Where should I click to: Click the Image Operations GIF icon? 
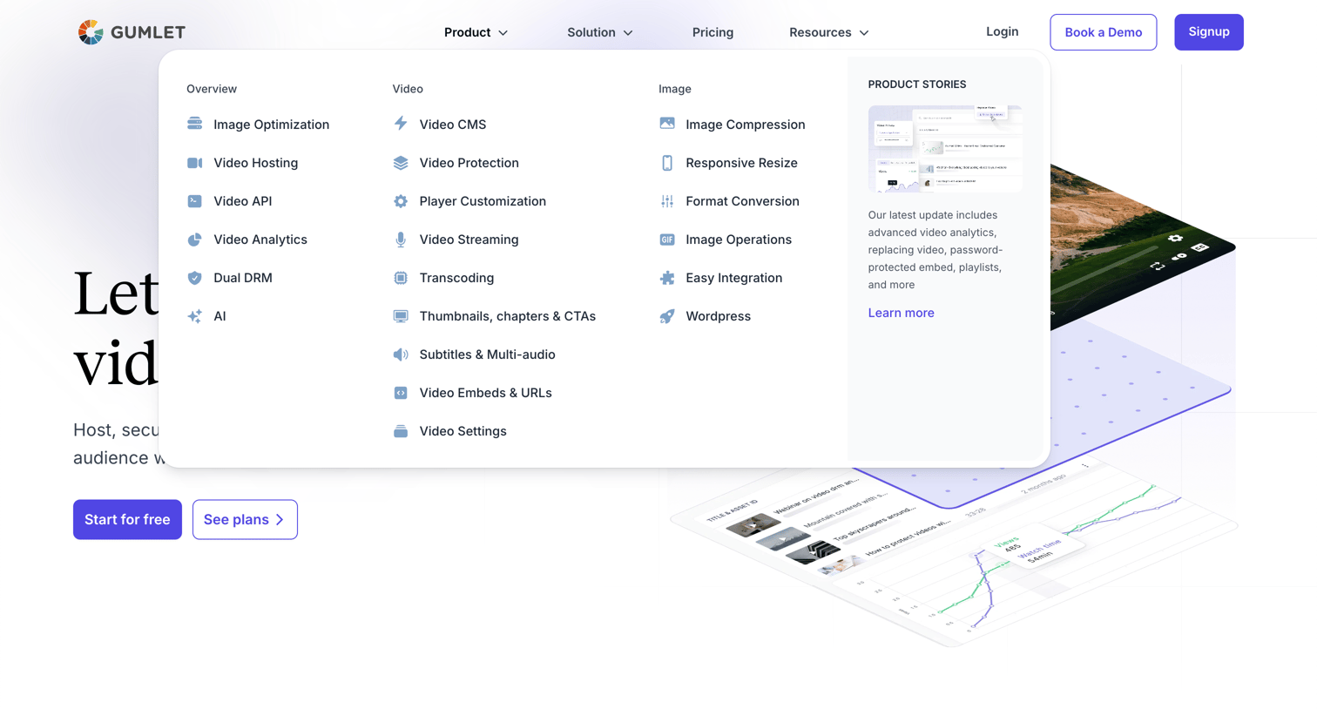click(x=667, y=240)
